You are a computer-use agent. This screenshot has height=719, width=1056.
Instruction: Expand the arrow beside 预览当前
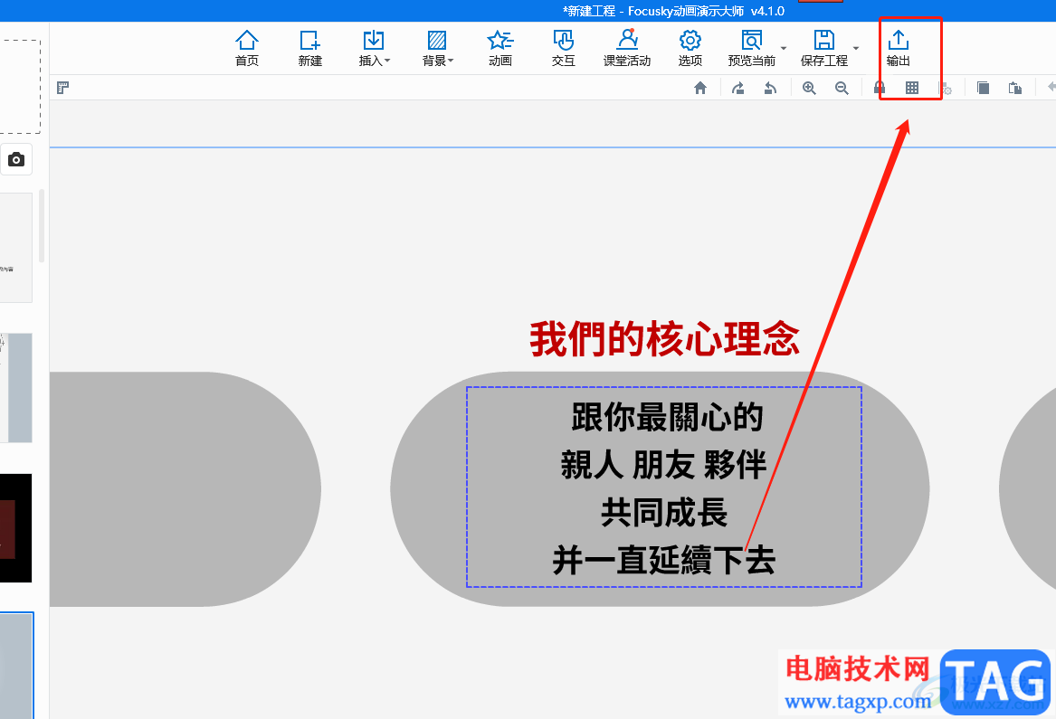784,48
